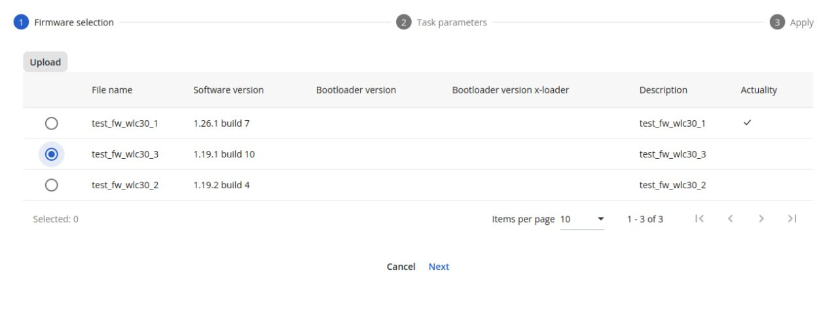The image size is (838, 313).
Task: Cancel the firmware selection
Action: tap(401, 267)
